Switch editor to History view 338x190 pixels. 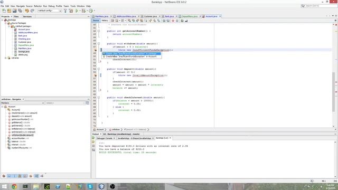105,21
